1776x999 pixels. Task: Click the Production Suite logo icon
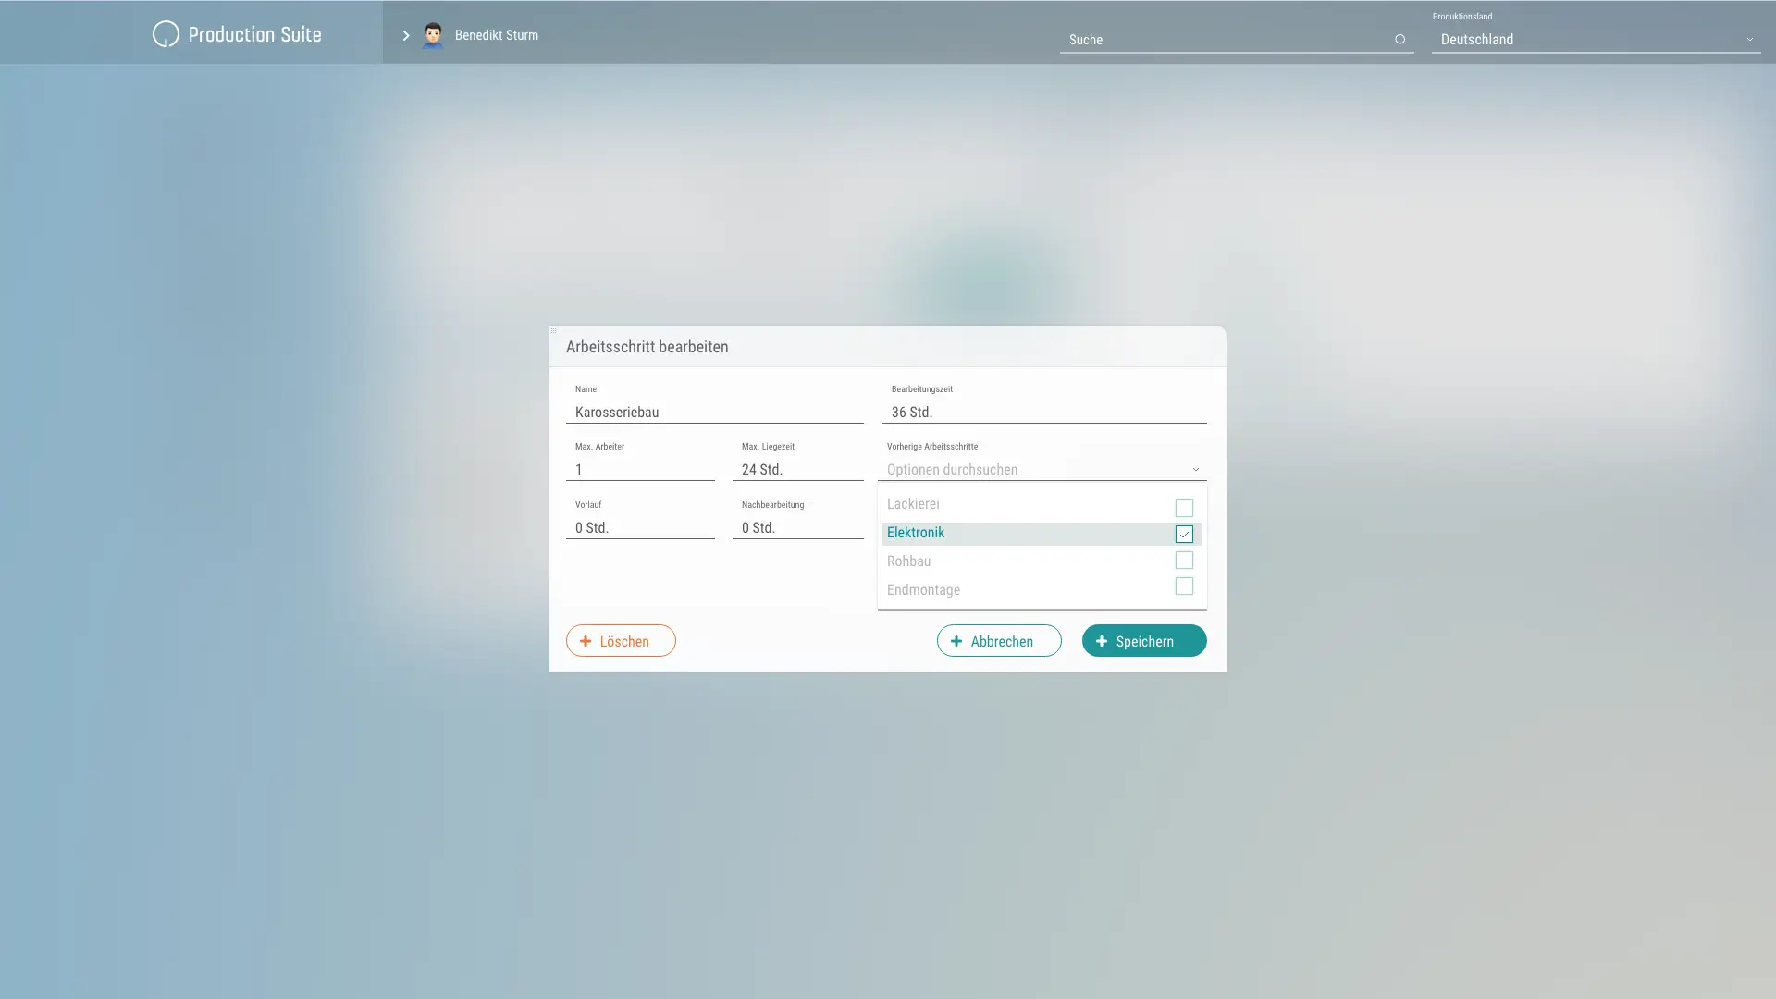point(166,34)
